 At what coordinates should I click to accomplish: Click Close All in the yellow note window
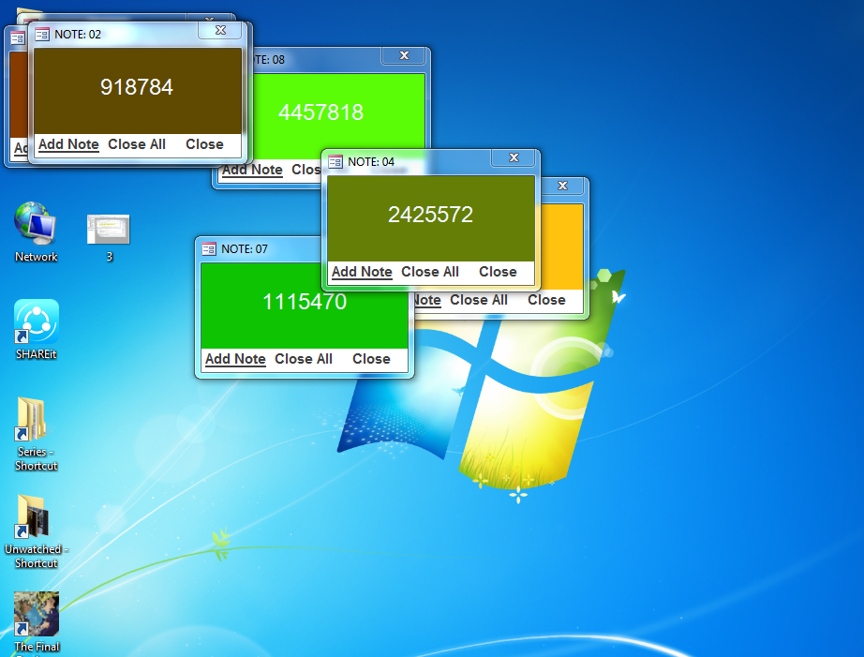click(x=478, y=300)
